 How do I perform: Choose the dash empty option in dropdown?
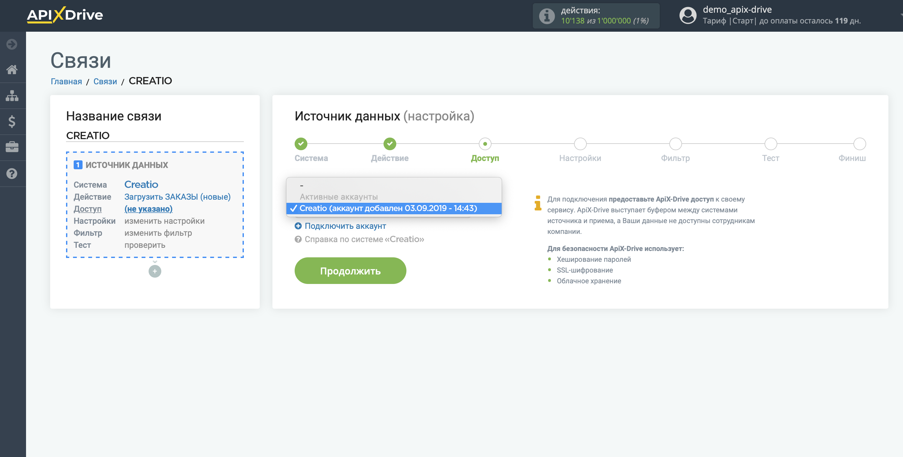click(394, 185)
